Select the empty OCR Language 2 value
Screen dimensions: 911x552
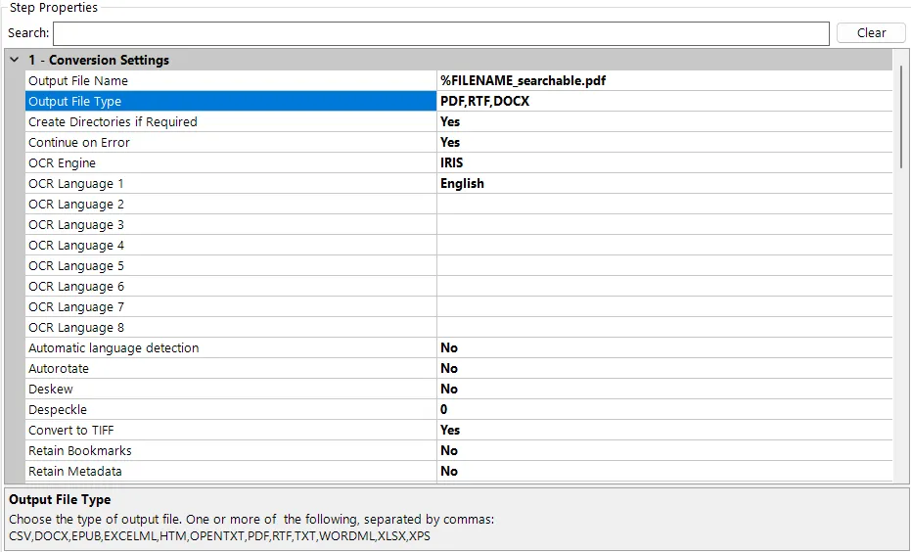[x=664, y=205]
